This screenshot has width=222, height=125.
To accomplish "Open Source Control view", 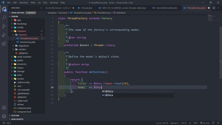I will point(4,26).
